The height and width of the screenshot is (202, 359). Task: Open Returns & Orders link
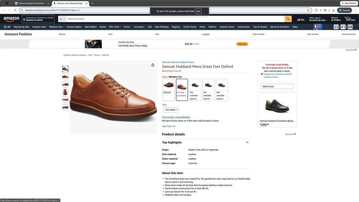[x=336, y=19]
